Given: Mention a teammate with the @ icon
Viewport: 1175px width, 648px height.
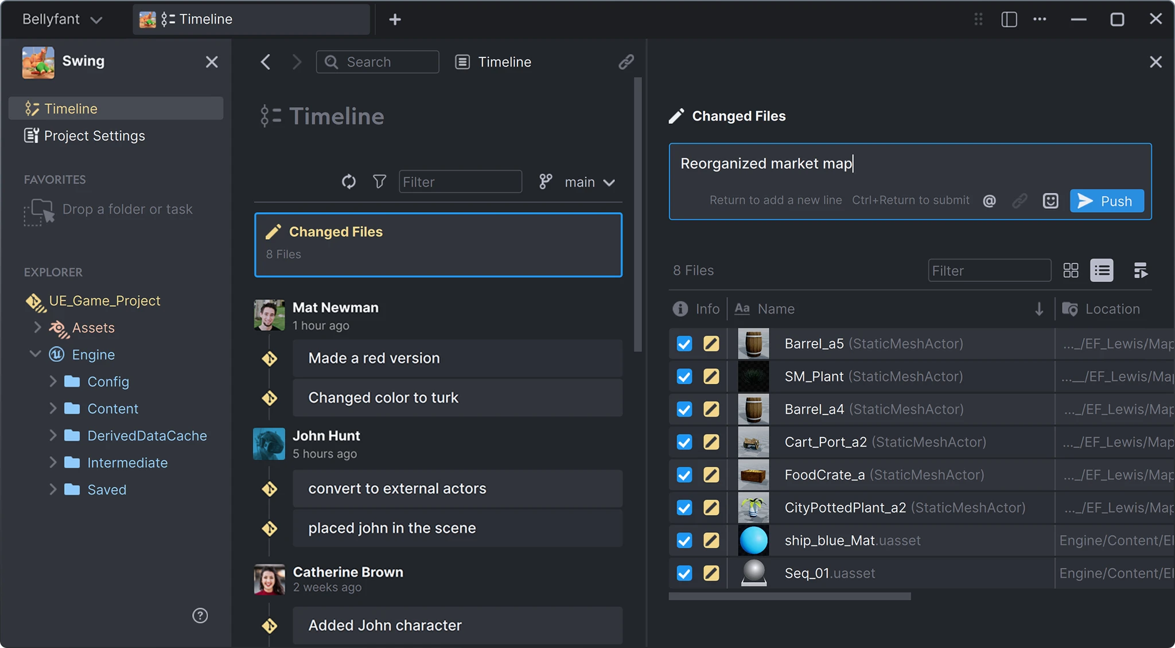Looking at the screenshot, I should (989, 200).
